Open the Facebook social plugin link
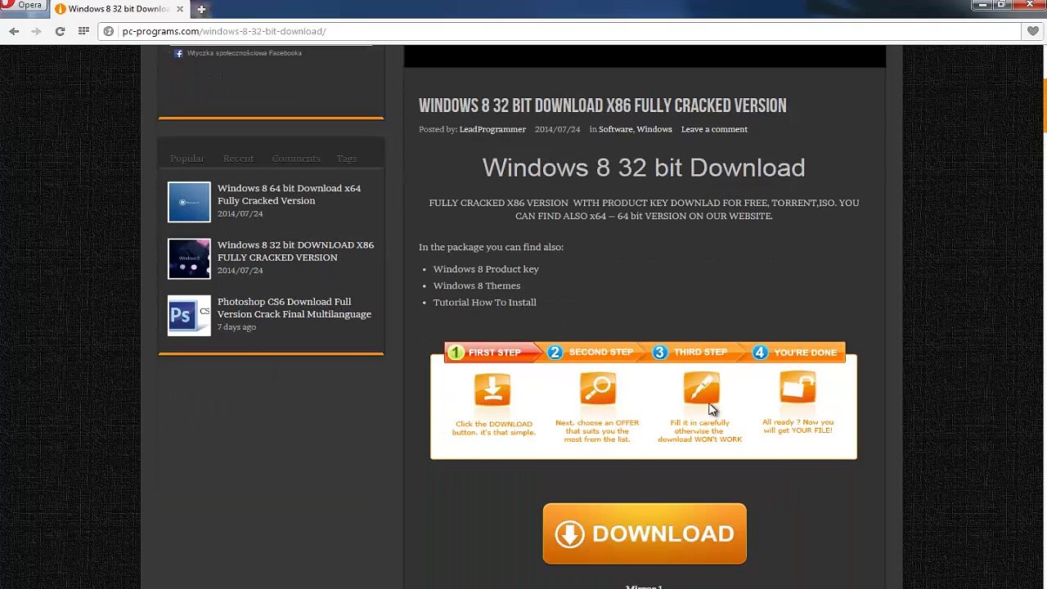Image resolution: width=1047 pixels, height=589 pixels. (245, 53)
